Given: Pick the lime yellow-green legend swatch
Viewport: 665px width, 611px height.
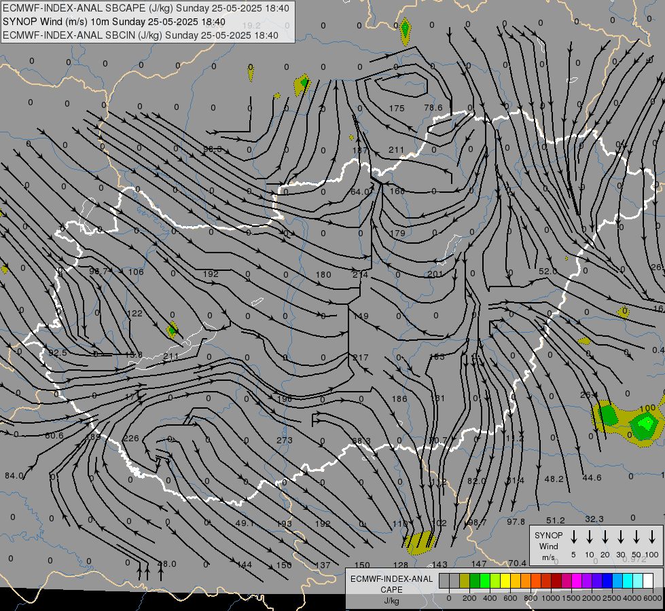Looking at the screenshot, I should (495, 581).
